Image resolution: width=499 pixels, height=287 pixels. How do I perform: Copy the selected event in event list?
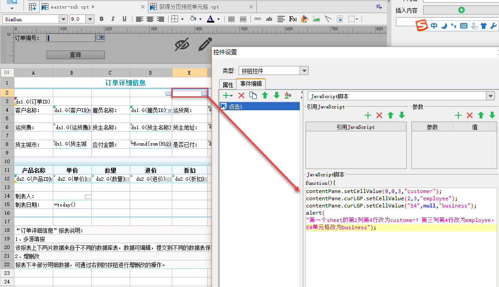(x=253, y=95)
